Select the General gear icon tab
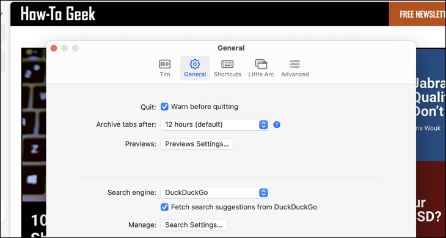The width and height of the screenshot is (446, 238). click(195, 68)
